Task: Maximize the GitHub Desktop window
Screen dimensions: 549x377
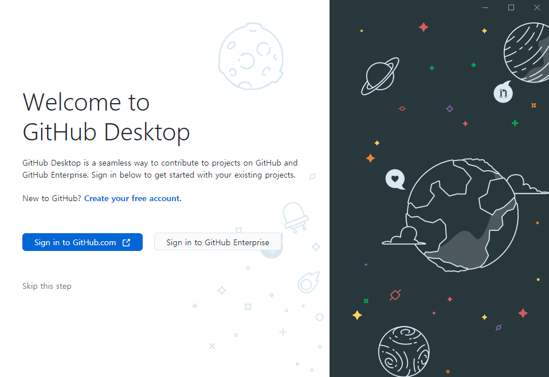Action: click(511, 7)
